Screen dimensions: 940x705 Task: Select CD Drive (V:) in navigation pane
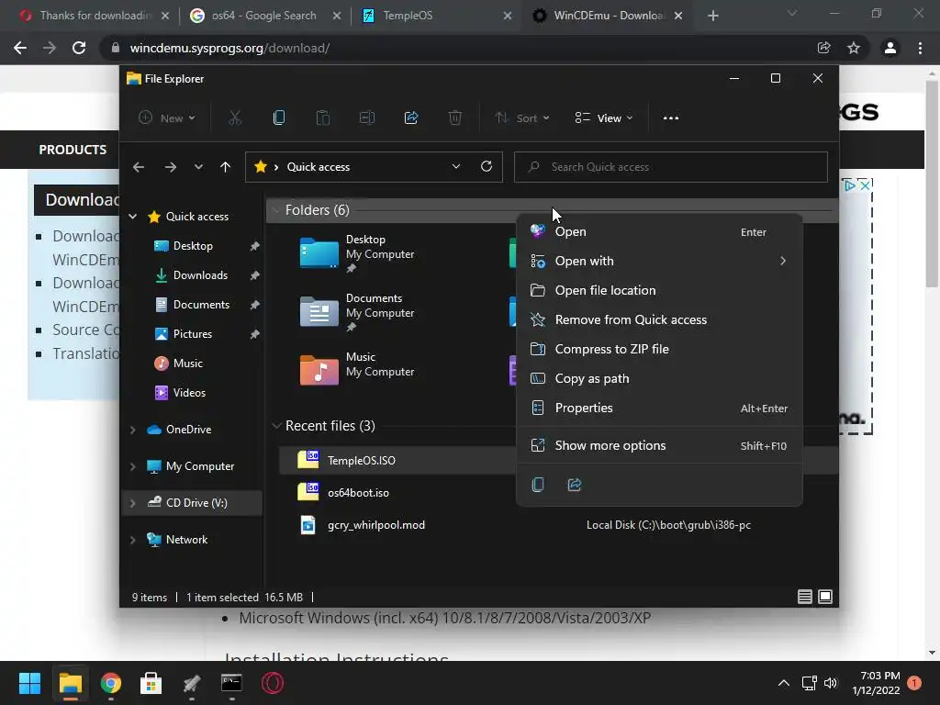click(193, 502)
